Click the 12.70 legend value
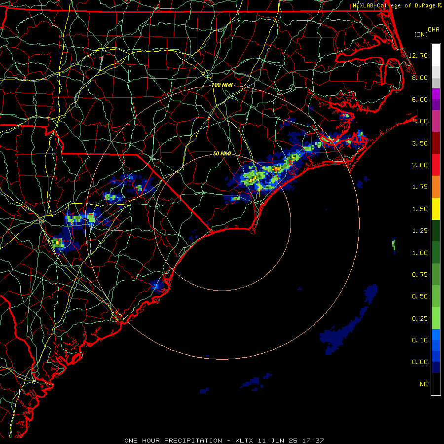 tap(418, 55)
